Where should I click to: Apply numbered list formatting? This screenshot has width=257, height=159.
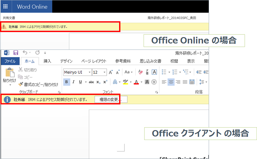pyautogui.click(x=175, y=72)
